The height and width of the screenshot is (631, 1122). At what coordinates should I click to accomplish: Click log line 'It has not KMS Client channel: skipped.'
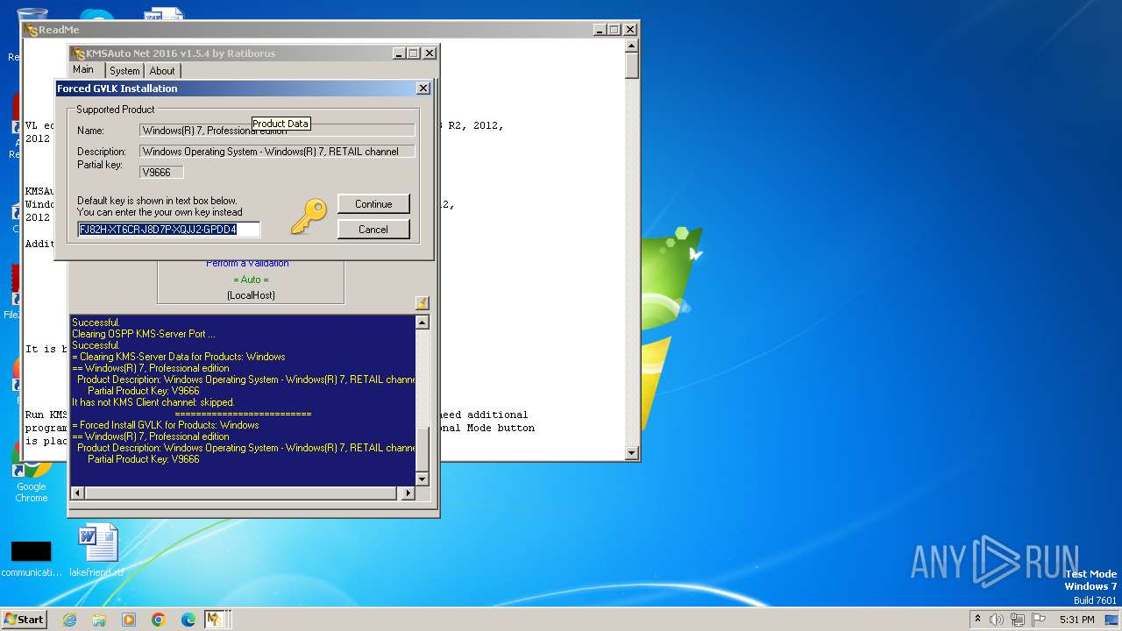(153, 402)
